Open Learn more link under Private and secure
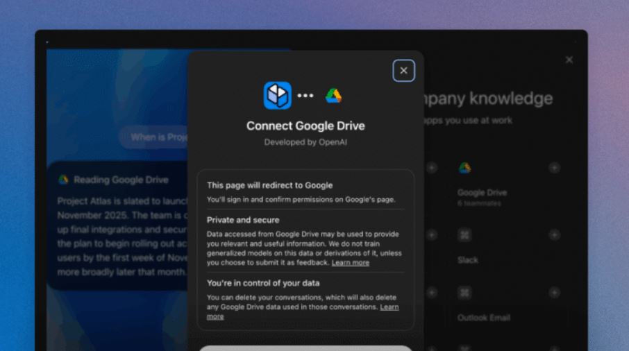 (350, 262)
